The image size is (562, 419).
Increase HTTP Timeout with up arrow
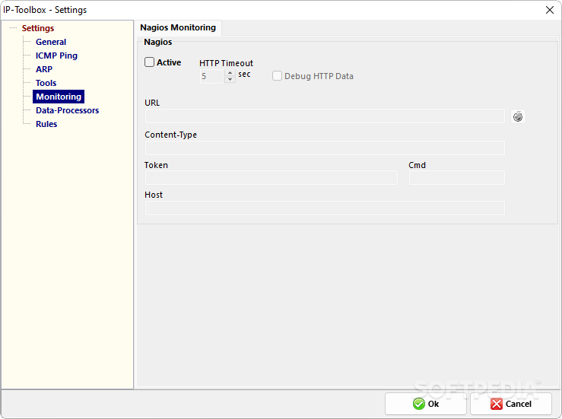click(230, 73)
